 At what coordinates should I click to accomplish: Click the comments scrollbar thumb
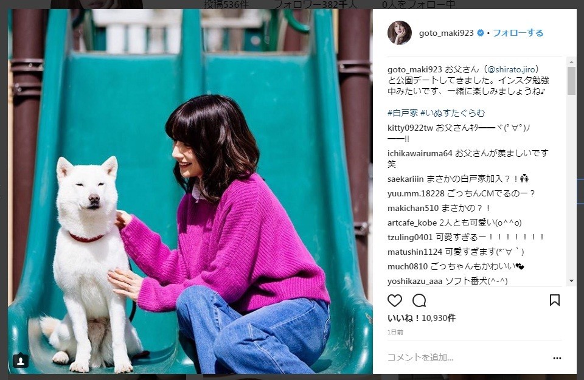[571, 81]
